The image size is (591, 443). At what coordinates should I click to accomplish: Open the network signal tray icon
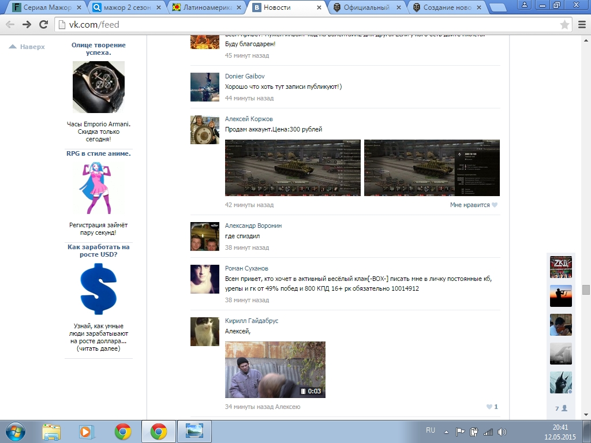coord(488,432)
